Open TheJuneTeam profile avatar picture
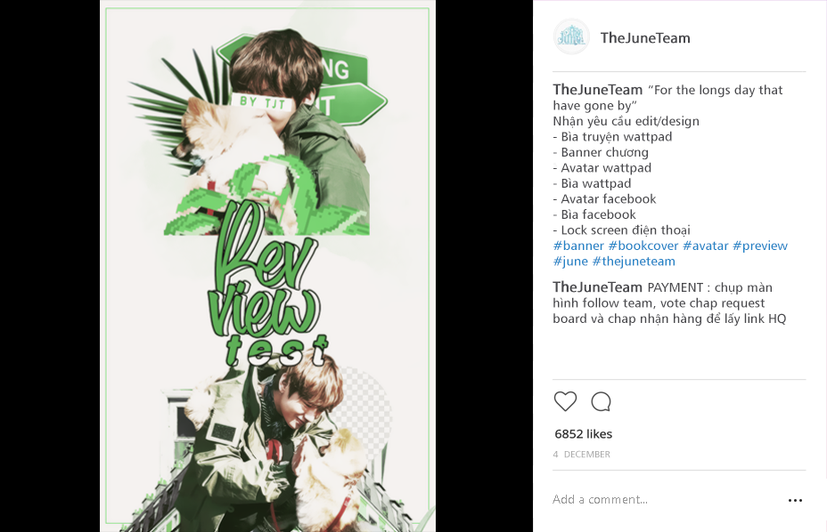The width and height of the screenshot is (827, 532). (571, 36)
